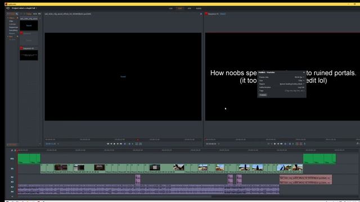Jump to next cut in sequence viewer

(281, 144)
